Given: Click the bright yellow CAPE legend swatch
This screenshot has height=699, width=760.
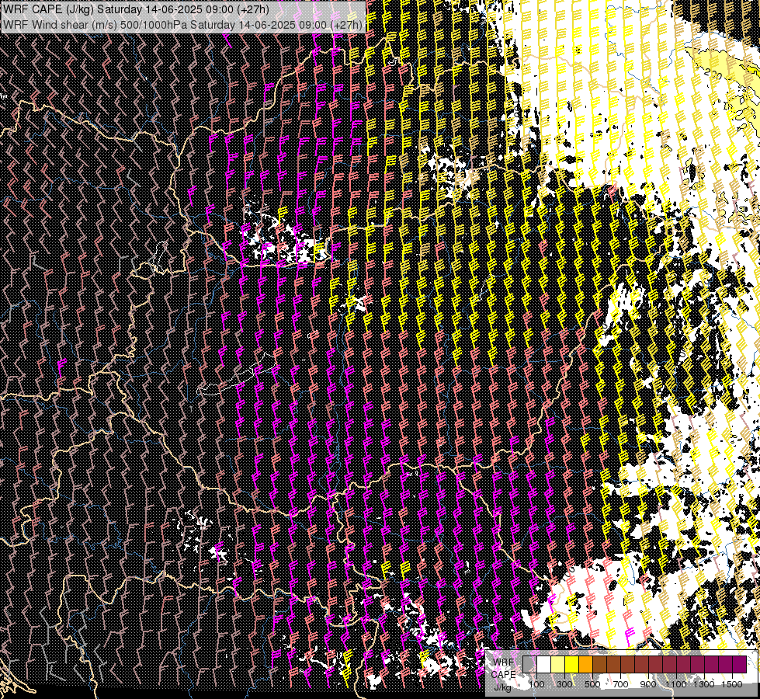Looking at the screenshot, I should pos(572,664).
